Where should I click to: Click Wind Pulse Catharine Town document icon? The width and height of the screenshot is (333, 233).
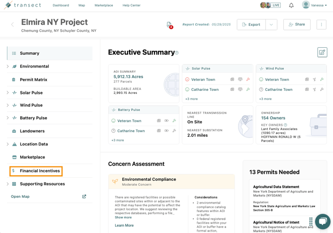click(x=307, y=89)
